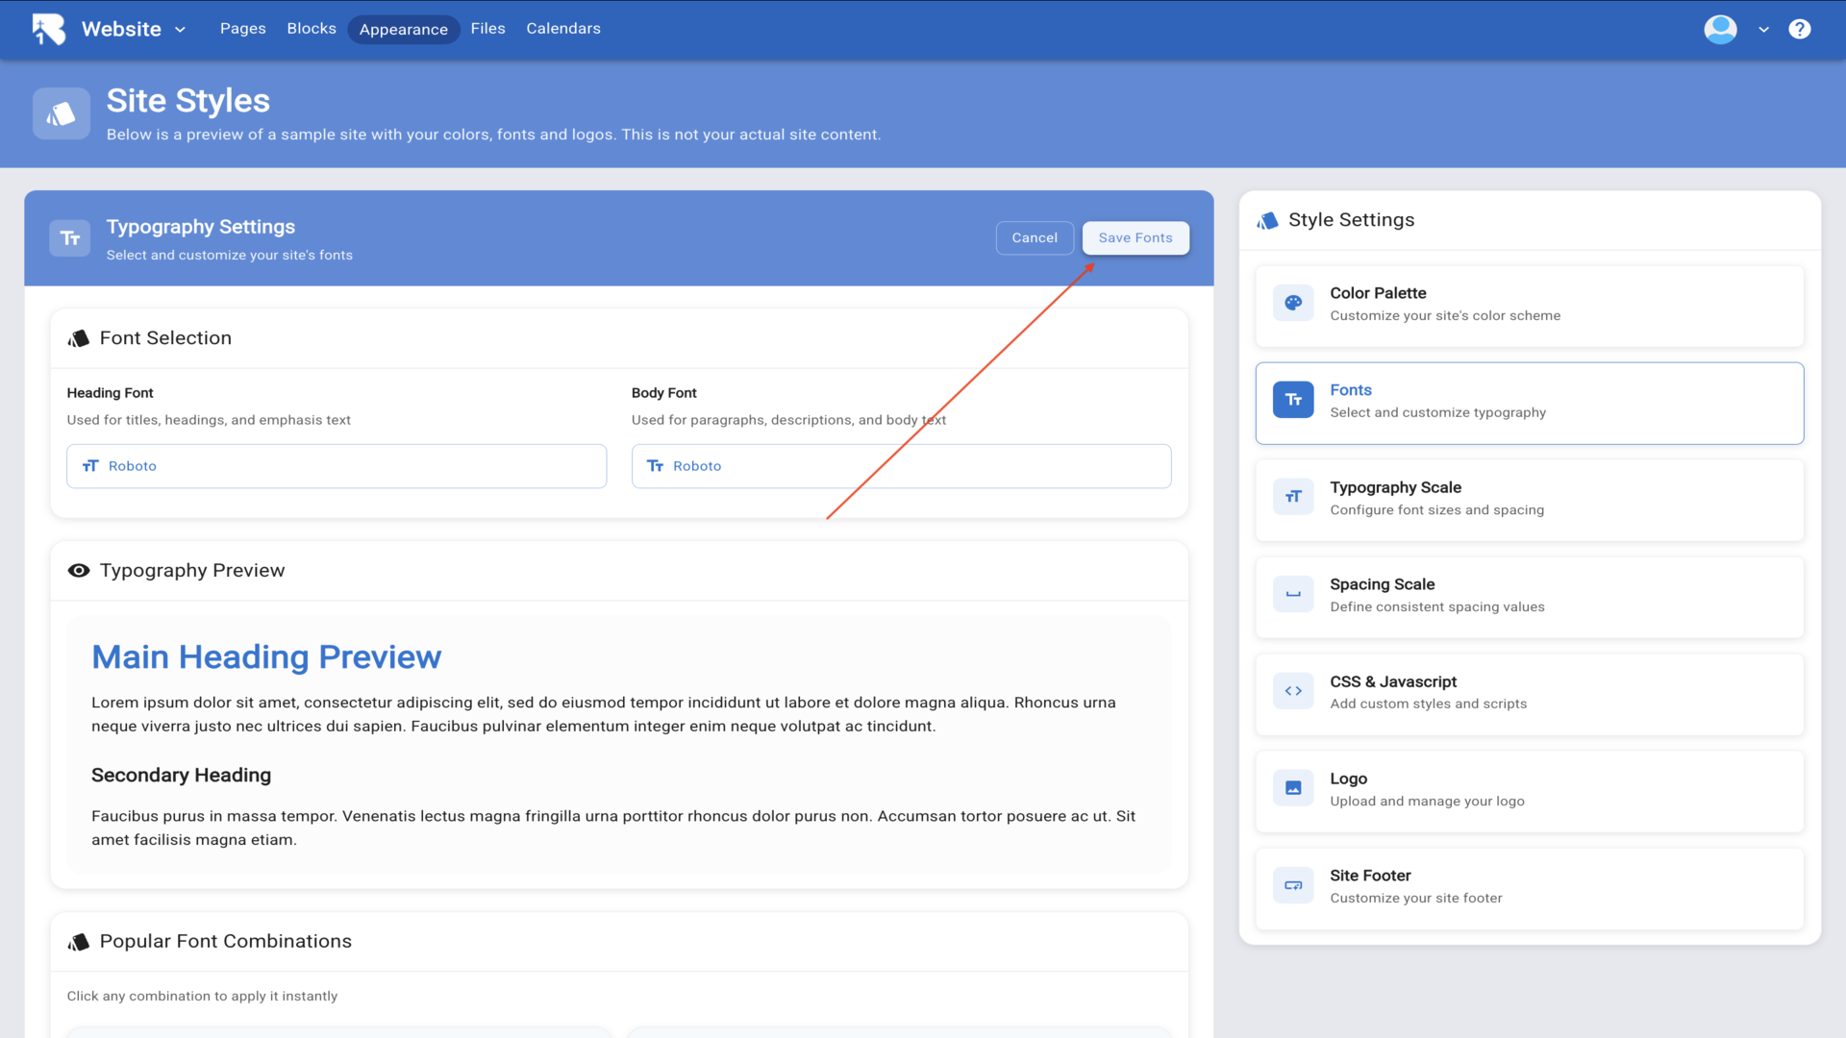1846x1038 pixels.
Task: Click the Typography Scale icon
Action: (x=1293, y=497)
